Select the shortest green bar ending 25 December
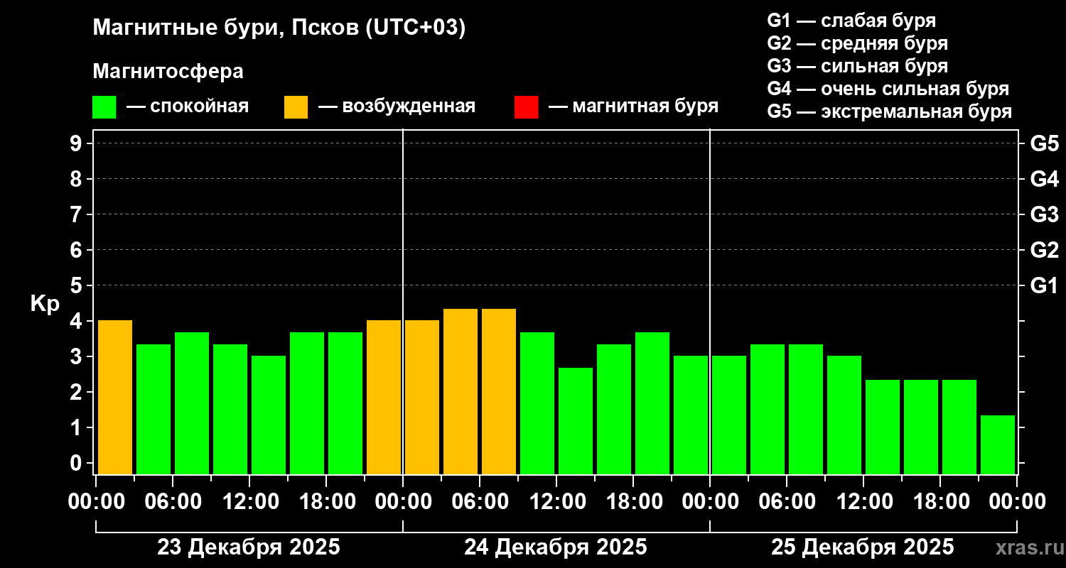The image size is (1066, 568). click(x=998, y=444)
